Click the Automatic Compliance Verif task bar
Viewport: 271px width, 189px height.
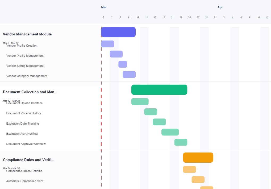(198, 179)
